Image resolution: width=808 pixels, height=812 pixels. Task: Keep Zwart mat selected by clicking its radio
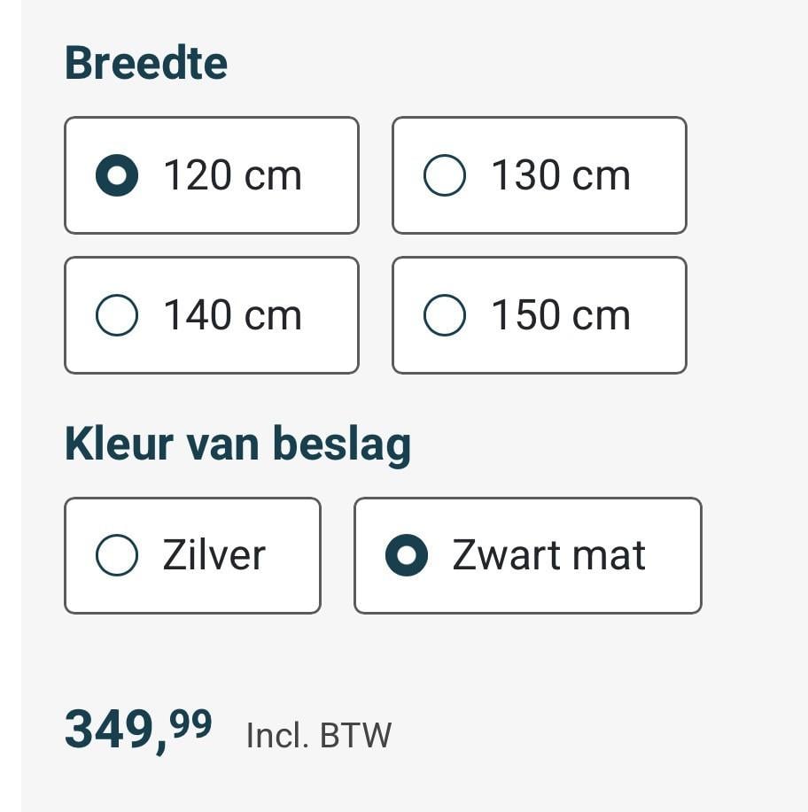pos(407,554)
